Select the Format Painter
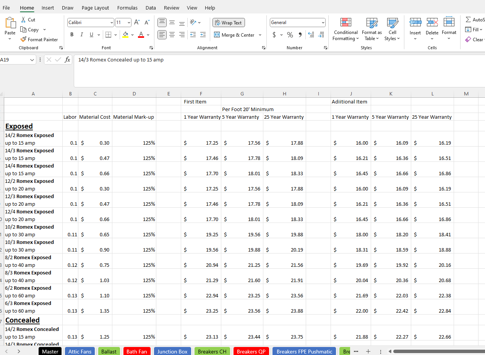This screenshot has height=355, width=485. point(39,39)
